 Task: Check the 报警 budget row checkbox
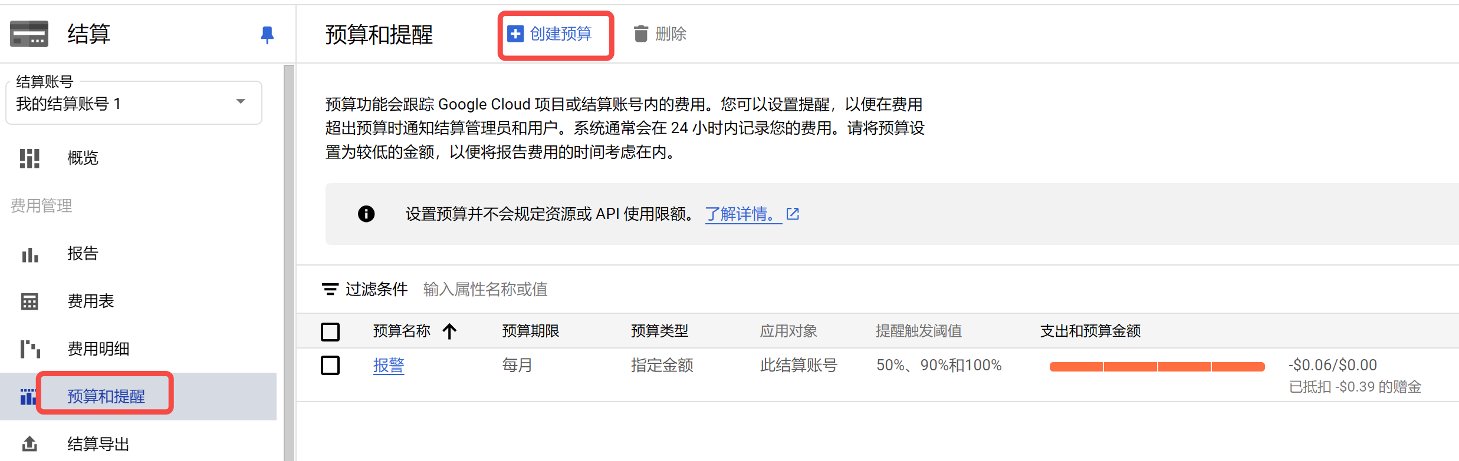[x=330, y=366]
